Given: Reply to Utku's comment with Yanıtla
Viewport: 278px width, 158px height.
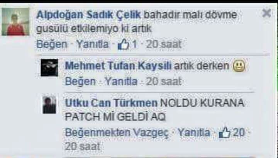Looking at the screenshot, I should tap(194, 133).
